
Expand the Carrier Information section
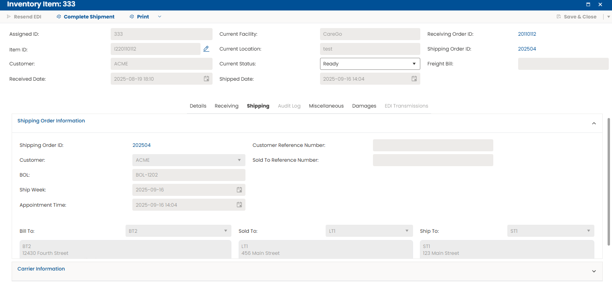tap(594, 271)
